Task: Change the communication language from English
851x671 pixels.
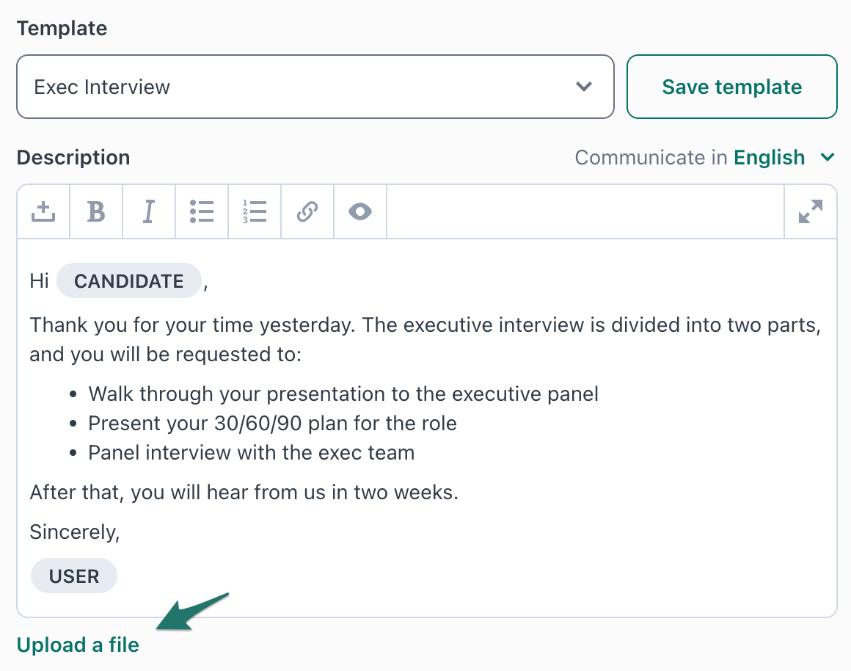Action: click(x=784, y=158)
